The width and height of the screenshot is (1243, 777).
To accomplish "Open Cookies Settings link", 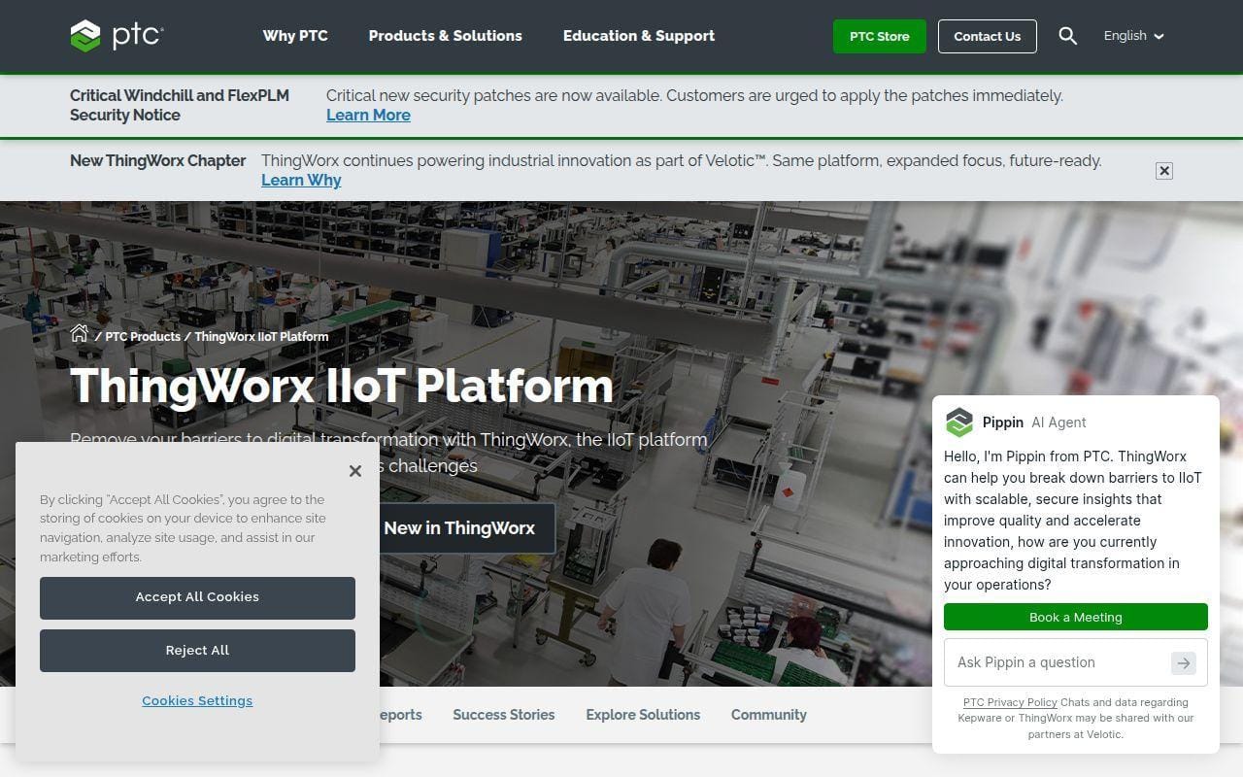I will pos(197,701).
